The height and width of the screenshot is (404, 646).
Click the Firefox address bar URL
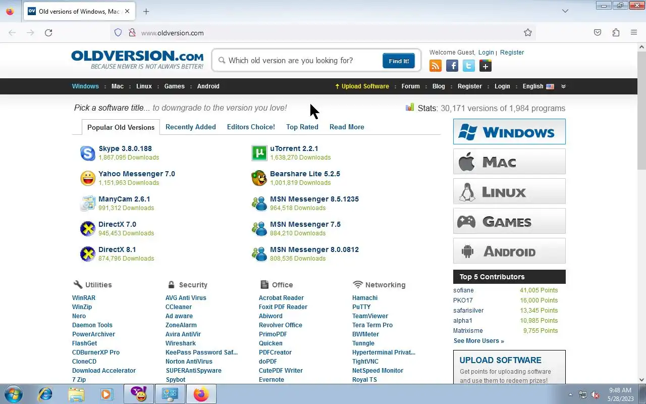tap(173, 33)
